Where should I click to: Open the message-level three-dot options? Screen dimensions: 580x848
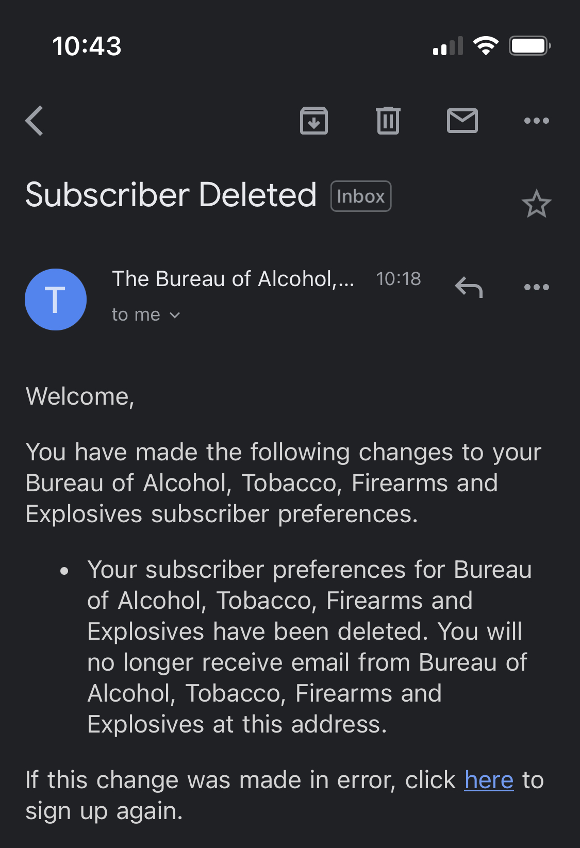point(537,287)
